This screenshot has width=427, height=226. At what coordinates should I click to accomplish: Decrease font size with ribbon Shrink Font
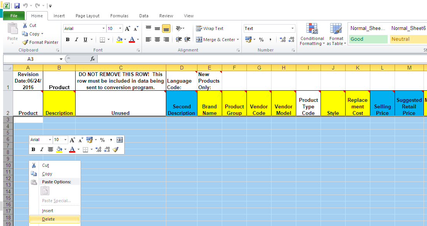pyautogui.click(x=136, y=28)
